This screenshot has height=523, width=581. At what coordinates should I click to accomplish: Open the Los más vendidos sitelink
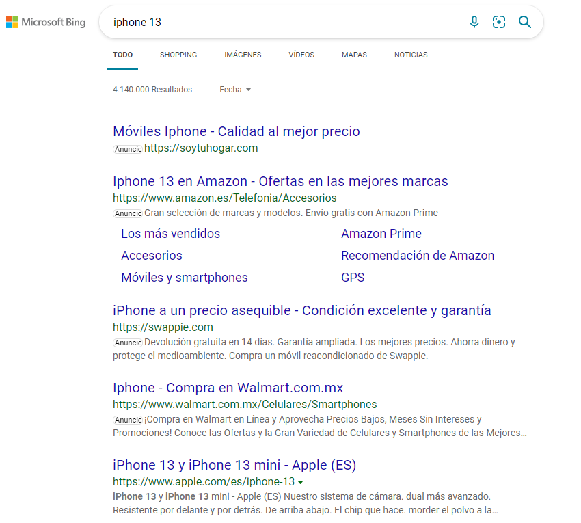[170, 234]
